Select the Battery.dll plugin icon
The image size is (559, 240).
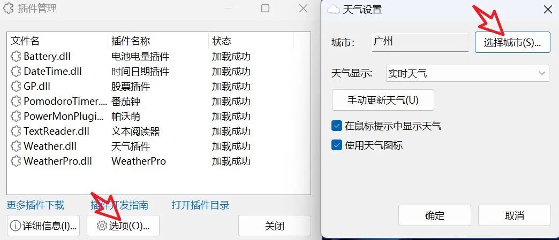tap(16, 57)
